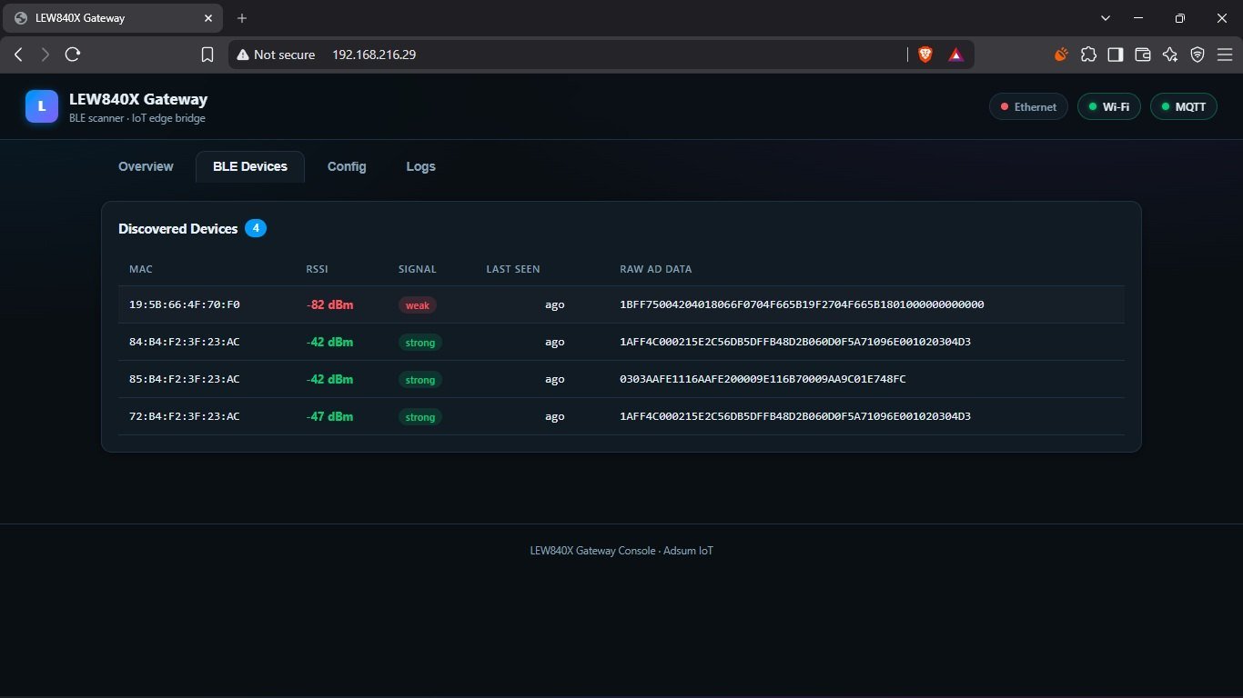The width and height of the screenshot is (1243, 698).
Task: Select MAC address 85:B4:F2:3F:23:AC
Action: [185, 379]
